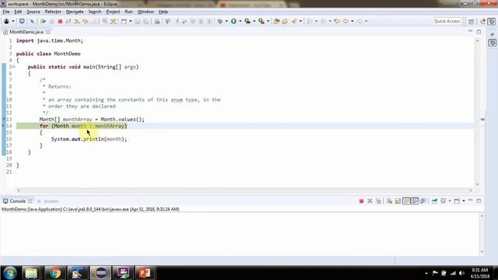Click the Terminate red square in Console toolbar

(361, 201)
